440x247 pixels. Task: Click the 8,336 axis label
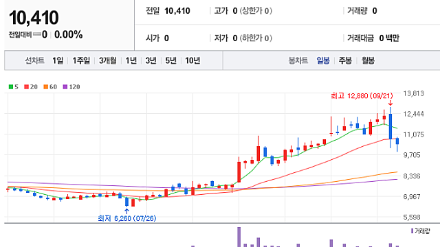412,176
